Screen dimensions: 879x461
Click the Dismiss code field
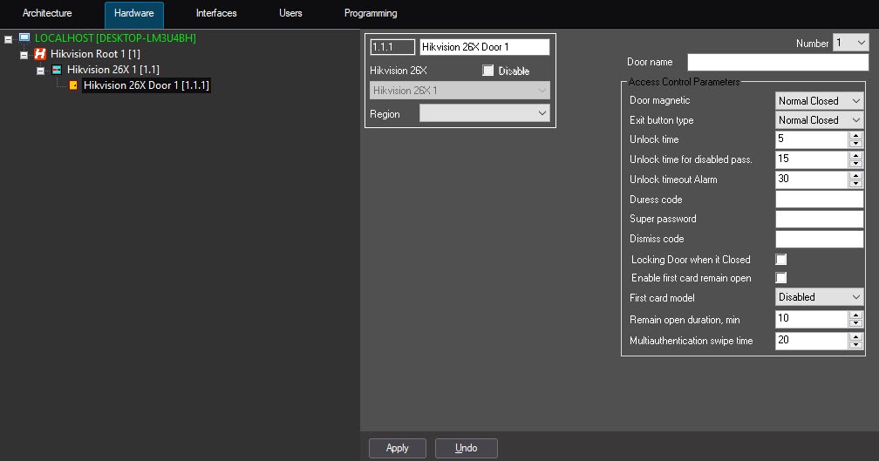[819, 239]
